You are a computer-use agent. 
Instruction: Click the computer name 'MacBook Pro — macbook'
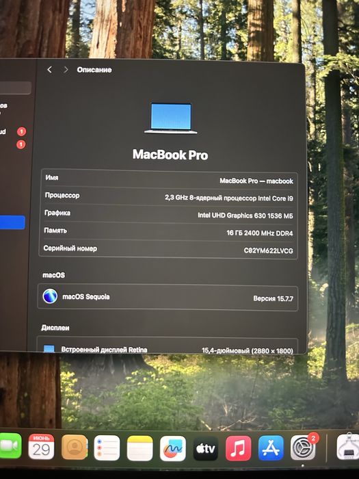pos(256,181)
